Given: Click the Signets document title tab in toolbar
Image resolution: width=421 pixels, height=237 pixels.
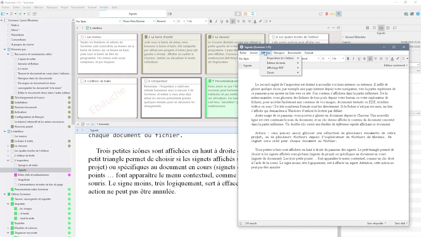Looking at the screenshot, I should 133,14.
